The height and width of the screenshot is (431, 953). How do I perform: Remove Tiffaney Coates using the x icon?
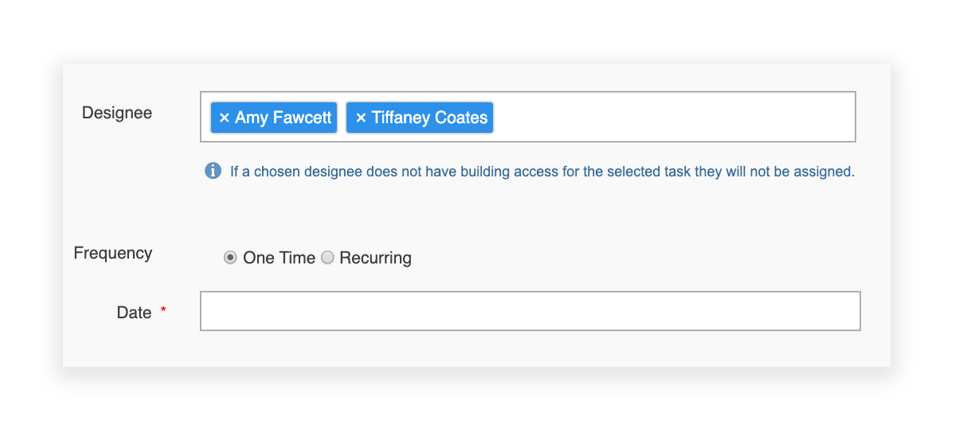pyautogui.click(x=360, y=118)
